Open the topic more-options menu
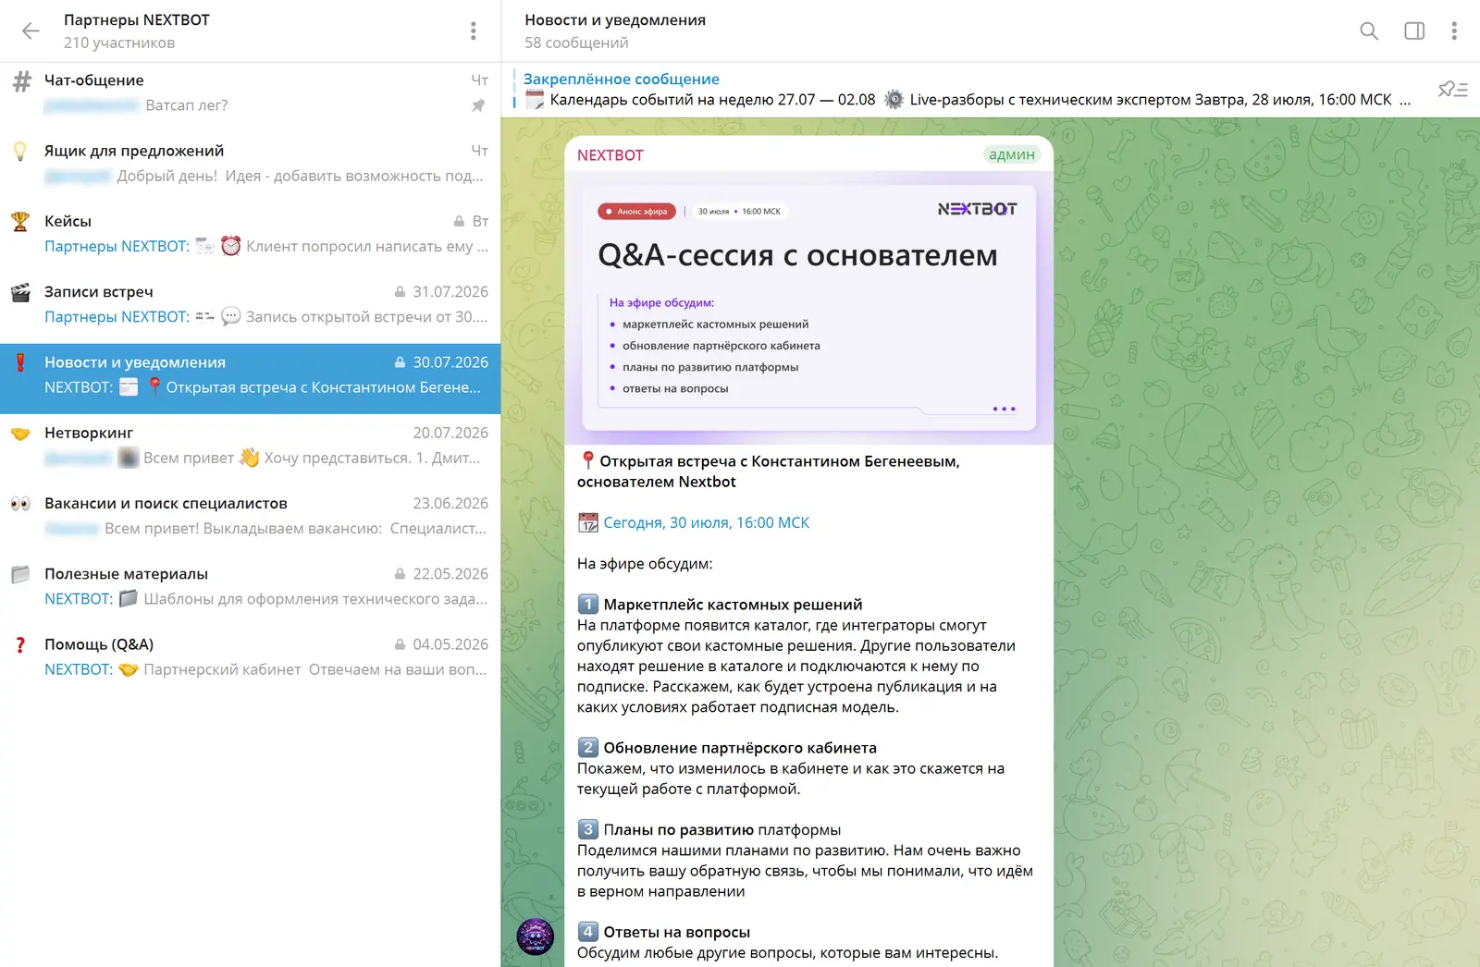This screenshot has height=967, width=1480. [1454, 31]
